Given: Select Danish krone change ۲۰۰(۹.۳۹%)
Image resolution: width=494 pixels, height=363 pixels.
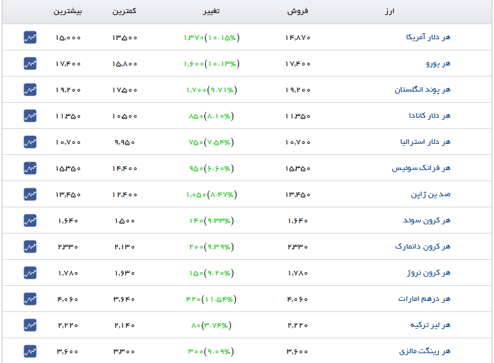Looking at the screenshot, I should [212, 247].
